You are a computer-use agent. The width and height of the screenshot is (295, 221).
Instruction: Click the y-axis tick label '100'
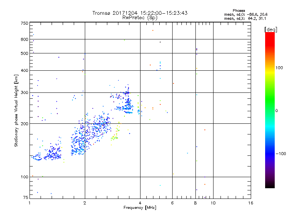coord(24,177)
